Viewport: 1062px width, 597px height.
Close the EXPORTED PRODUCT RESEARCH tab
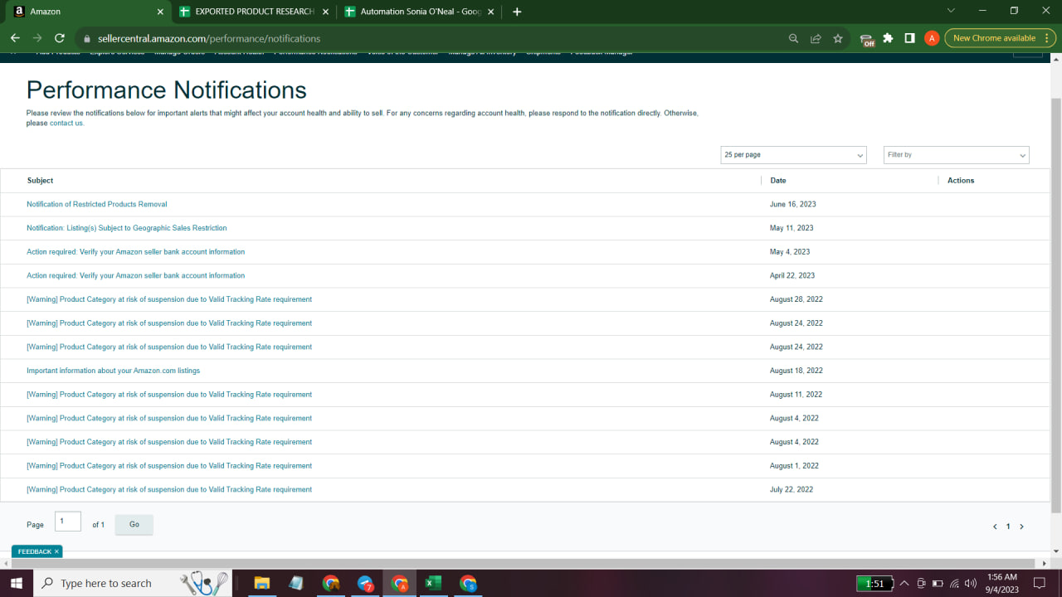(326, 12)
